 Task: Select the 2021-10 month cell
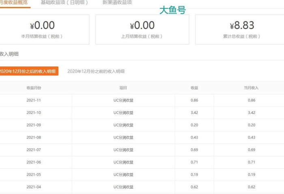pos(34,113)
